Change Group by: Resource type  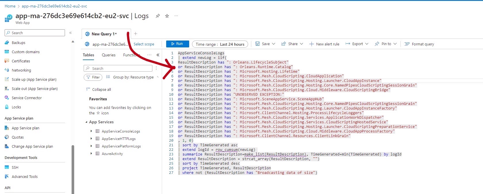point(132,77)
